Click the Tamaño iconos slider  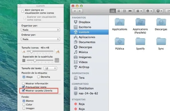[39, 52]
